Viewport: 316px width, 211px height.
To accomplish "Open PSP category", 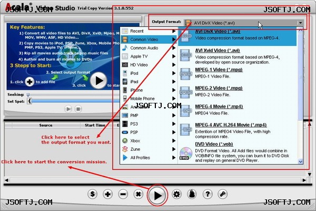I will (x=149, y=132).
